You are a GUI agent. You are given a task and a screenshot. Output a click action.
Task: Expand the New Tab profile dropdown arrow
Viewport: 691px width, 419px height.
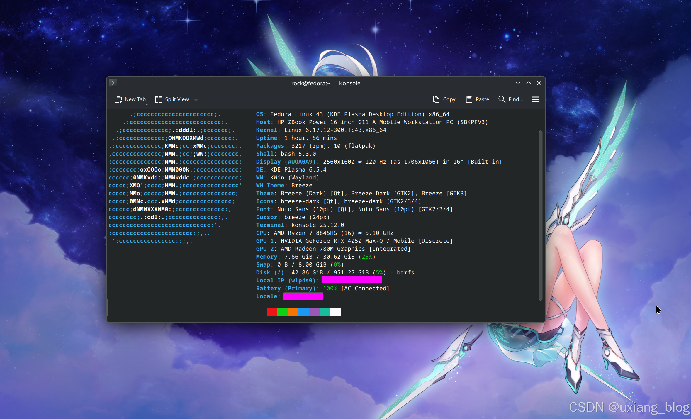pos(147,104)
